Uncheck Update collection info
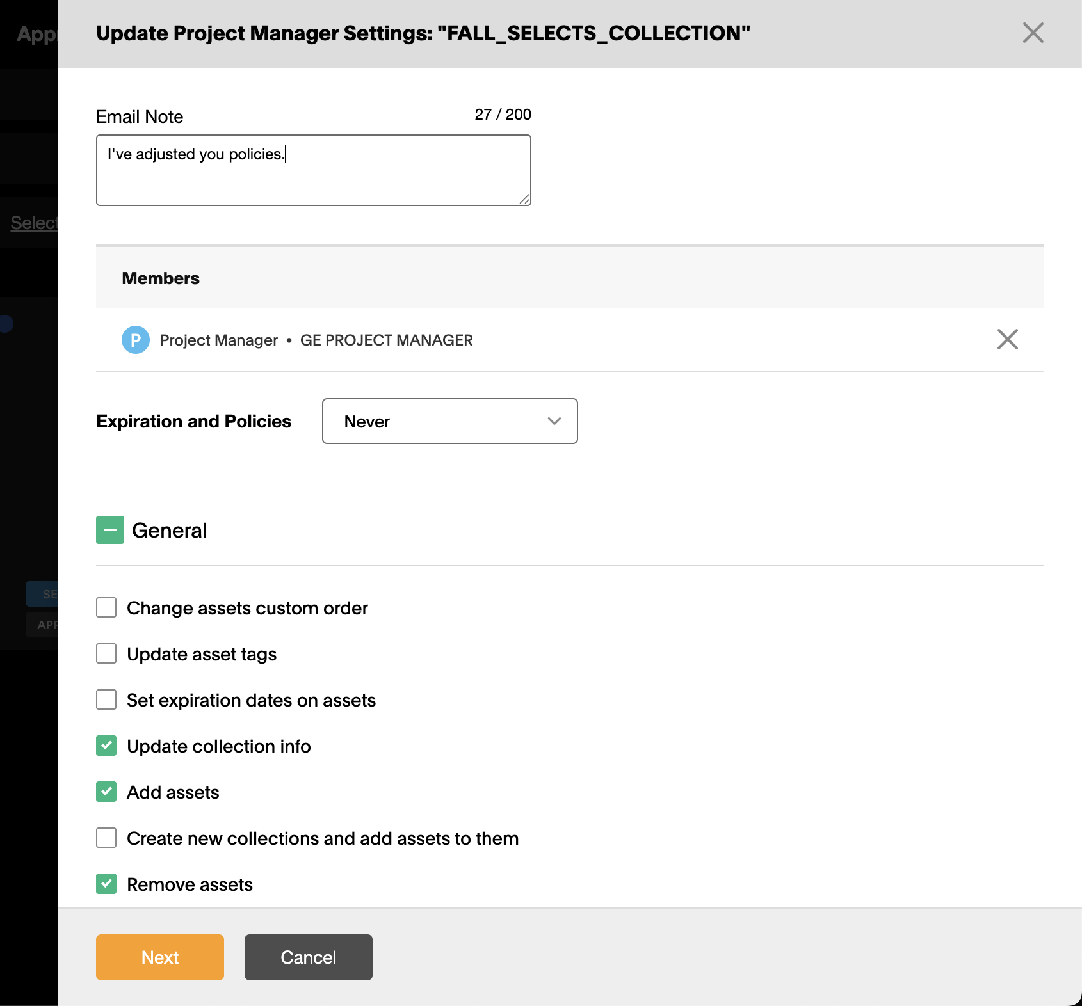 (106, 746)
